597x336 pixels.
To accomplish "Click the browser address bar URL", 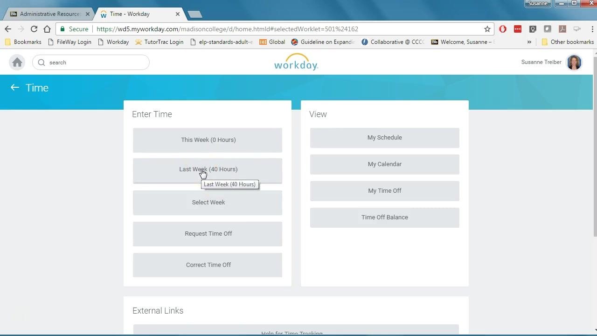I will (x=227, y=29).
